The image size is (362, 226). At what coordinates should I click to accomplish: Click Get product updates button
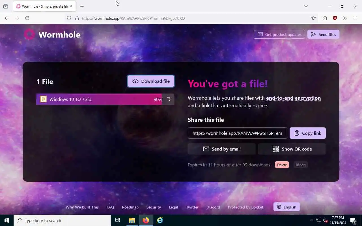click(279, 34)
